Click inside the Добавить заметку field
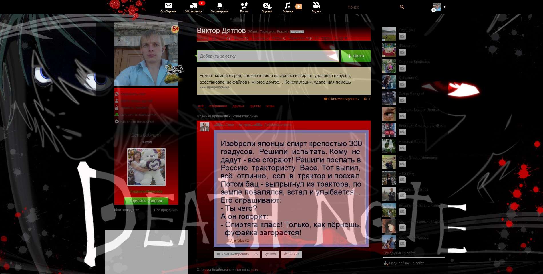Screen dimensions: 543x274 point(267,56)
